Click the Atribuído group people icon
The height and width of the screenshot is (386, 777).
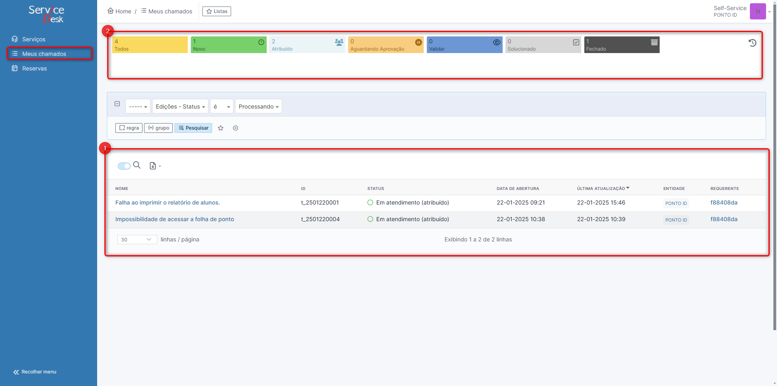(x=339, y=42)
